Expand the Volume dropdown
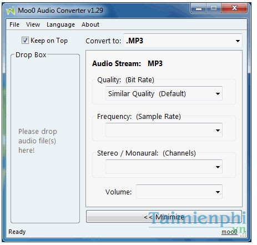 pyautogui.click(x=179, y=192)
